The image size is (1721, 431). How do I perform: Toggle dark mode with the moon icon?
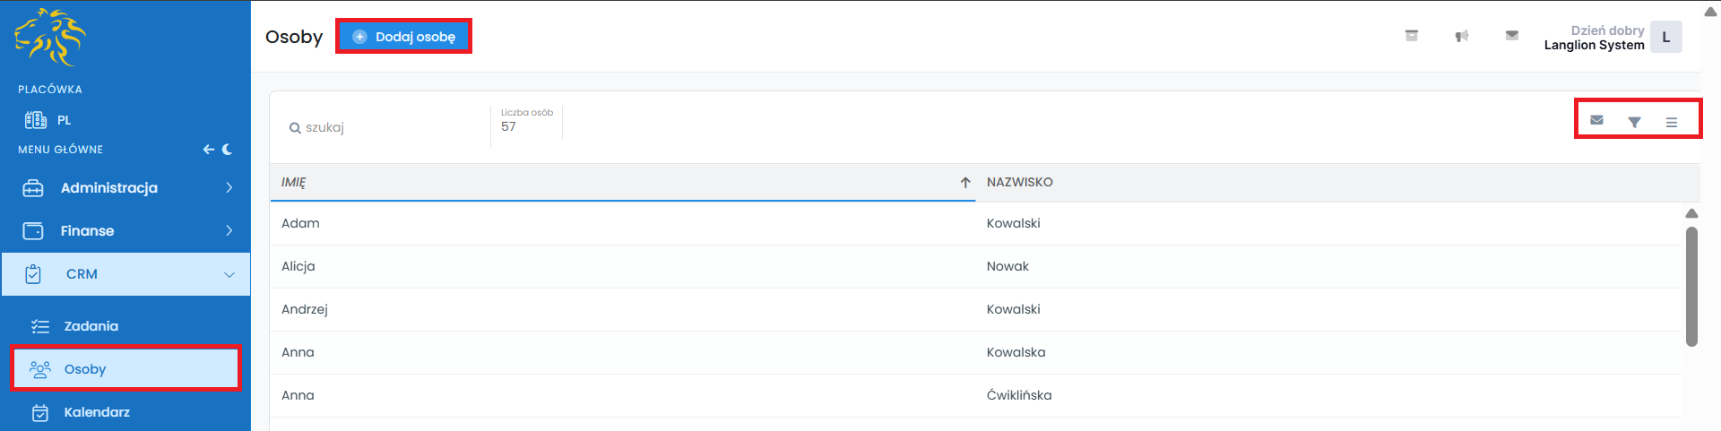[228, 150]
